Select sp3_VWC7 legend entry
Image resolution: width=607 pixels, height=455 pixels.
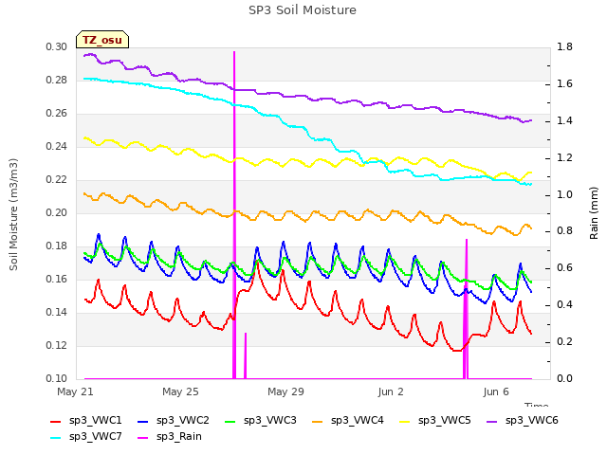point(86,437)
